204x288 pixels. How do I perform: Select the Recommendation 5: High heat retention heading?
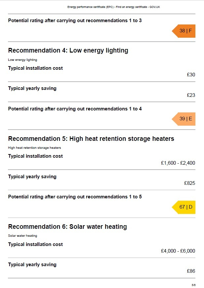(91, 139)
